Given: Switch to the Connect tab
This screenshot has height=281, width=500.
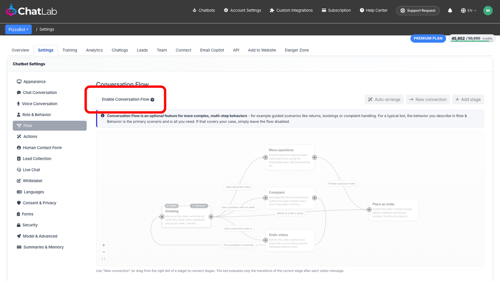Looking at the screenshot, I should click(x=183, y=50).
